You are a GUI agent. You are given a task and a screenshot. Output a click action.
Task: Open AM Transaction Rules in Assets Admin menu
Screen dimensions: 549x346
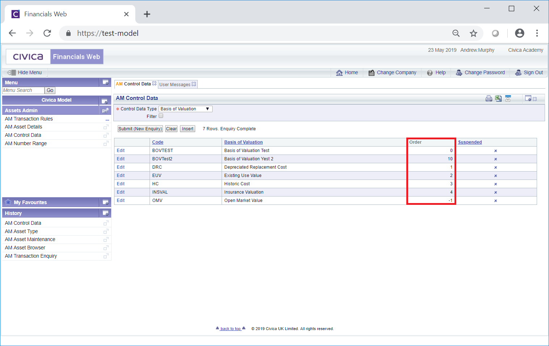click(29, 119)
